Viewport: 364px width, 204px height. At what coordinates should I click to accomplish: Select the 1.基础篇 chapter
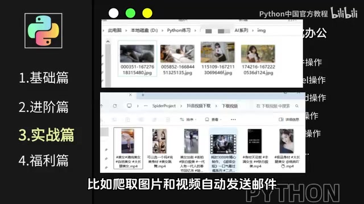tap(44, 78)
